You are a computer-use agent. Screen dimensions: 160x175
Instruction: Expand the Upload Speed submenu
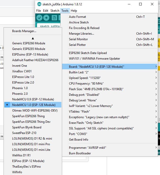point(110,78)
